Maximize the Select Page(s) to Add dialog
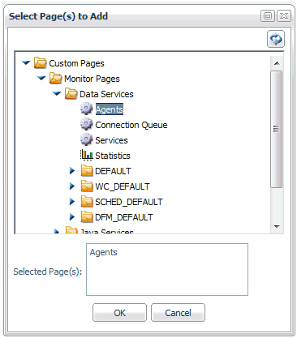The height and width of the screenshot is (338, 297). 268,16
